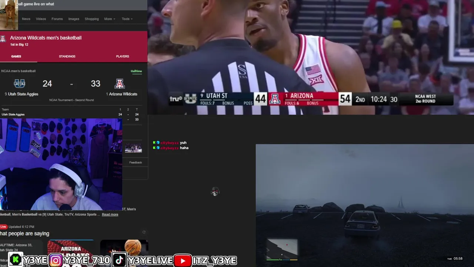Click the dog profile picture

tap(9, 15)
